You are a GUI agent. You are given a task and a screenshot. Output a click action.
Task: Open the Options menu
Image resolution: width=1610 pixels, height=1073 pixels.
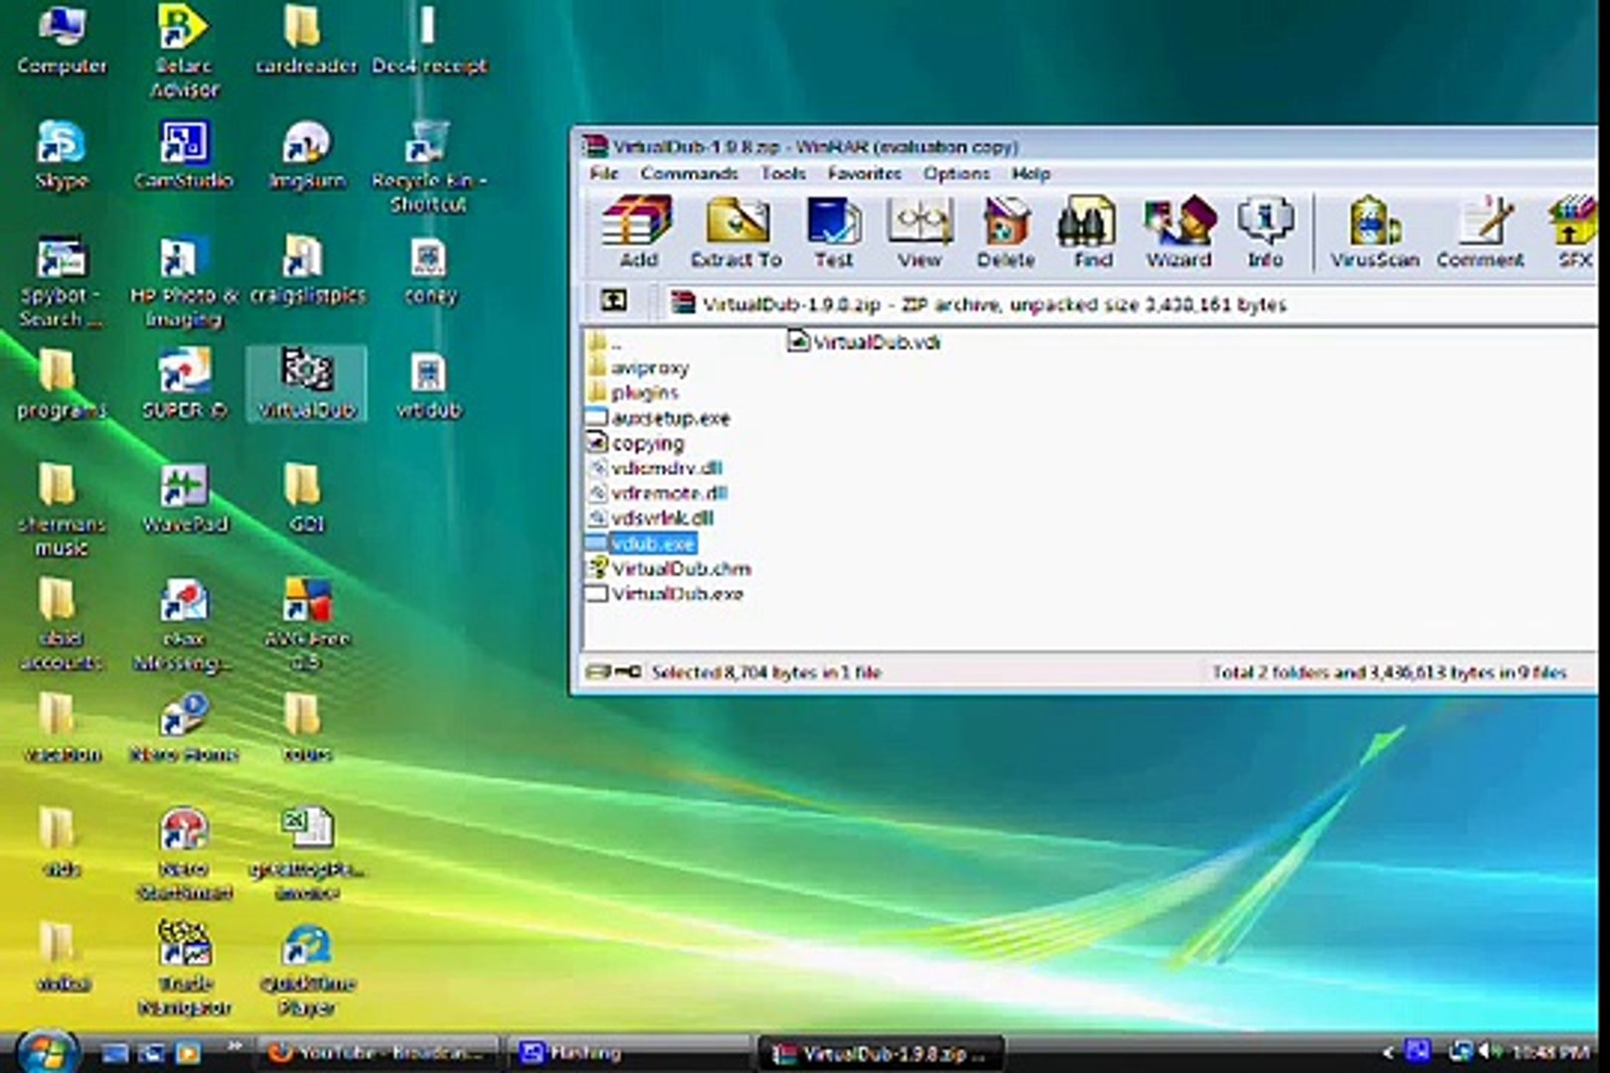pyautogui.click(x=956, y=174)
